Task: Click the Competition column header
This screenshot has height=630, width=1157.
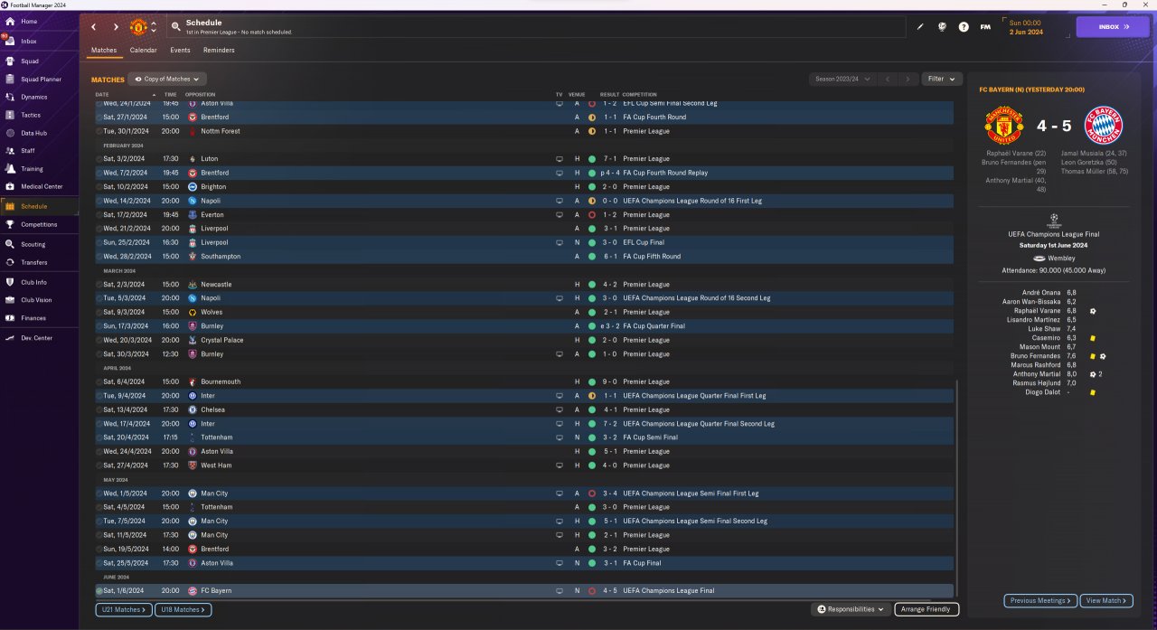Action: tap(640, 94)
